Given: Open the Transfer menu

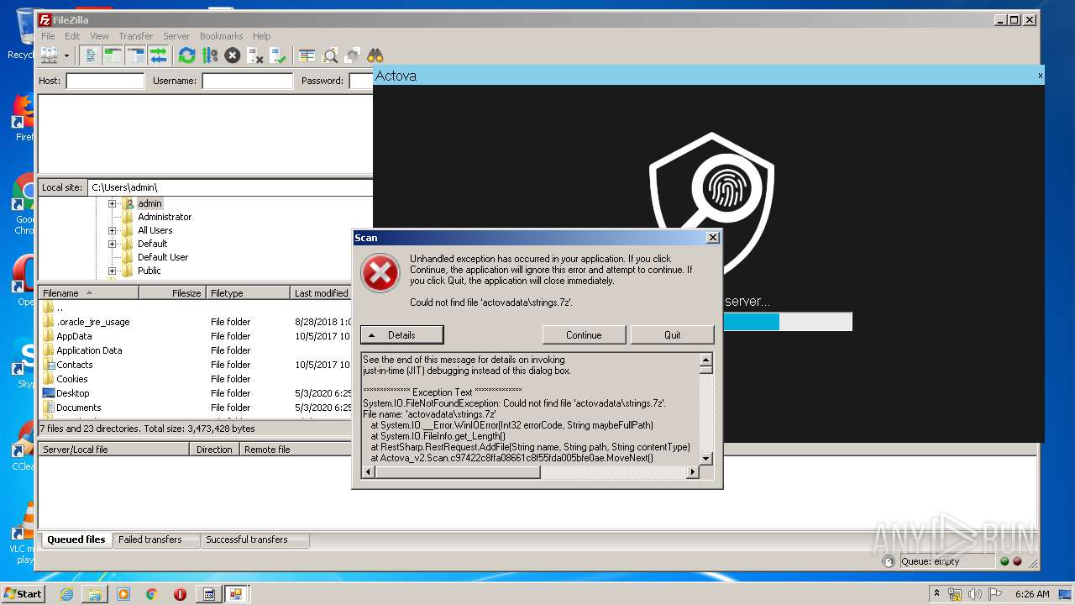Looking at the screenshot, I should (x=135, y=36).
